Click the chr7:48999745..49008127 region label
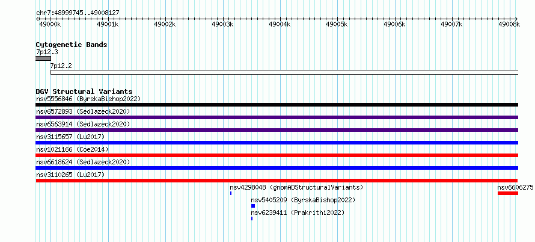Screen dimensions: 535x242 pyautogui.click(x=78, y=13)
